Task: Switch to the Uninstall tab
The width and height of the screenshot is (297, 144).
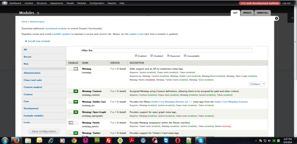Action: [262, 13]
